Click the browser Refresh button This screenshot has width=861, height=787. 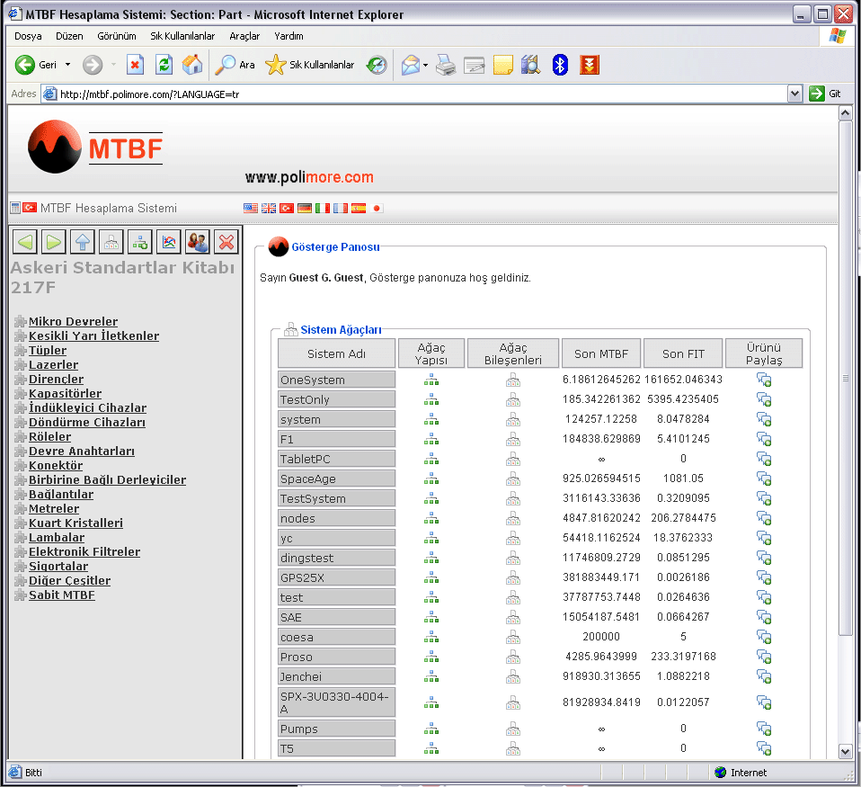click(x=164, y=65)
